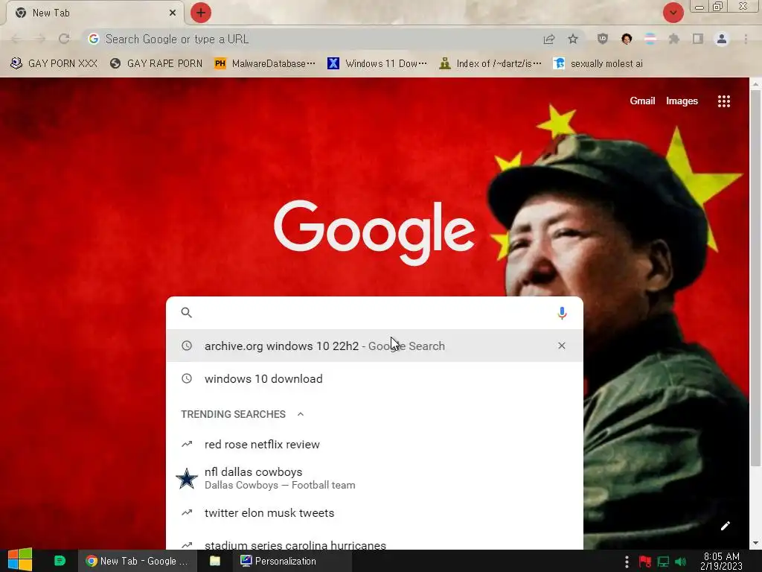
Task: Open the network tray icon
Action: [x=663, y=562]
